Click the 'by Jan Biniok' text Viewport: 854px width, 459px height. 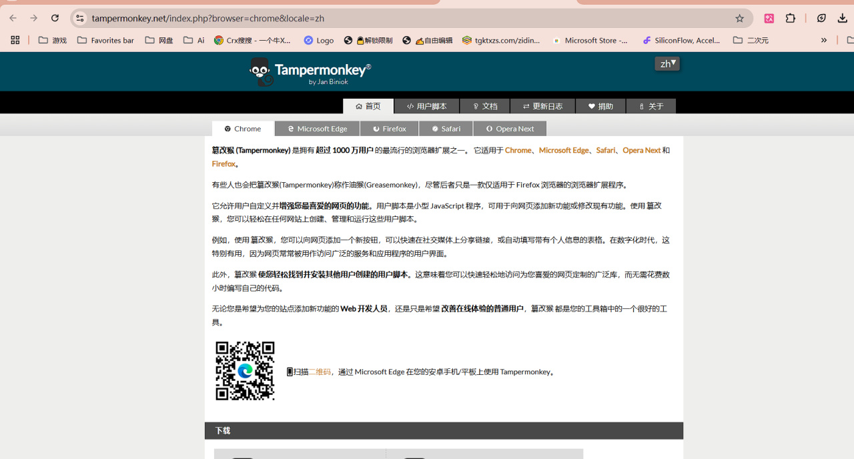[x=328, y=82]
